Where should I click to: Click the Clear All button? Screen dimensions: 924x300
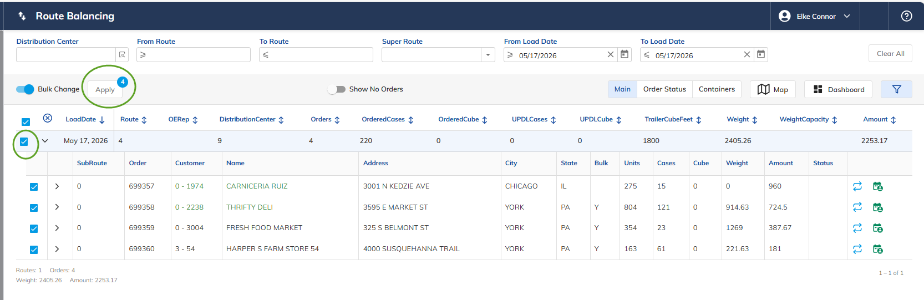point(890,53)
